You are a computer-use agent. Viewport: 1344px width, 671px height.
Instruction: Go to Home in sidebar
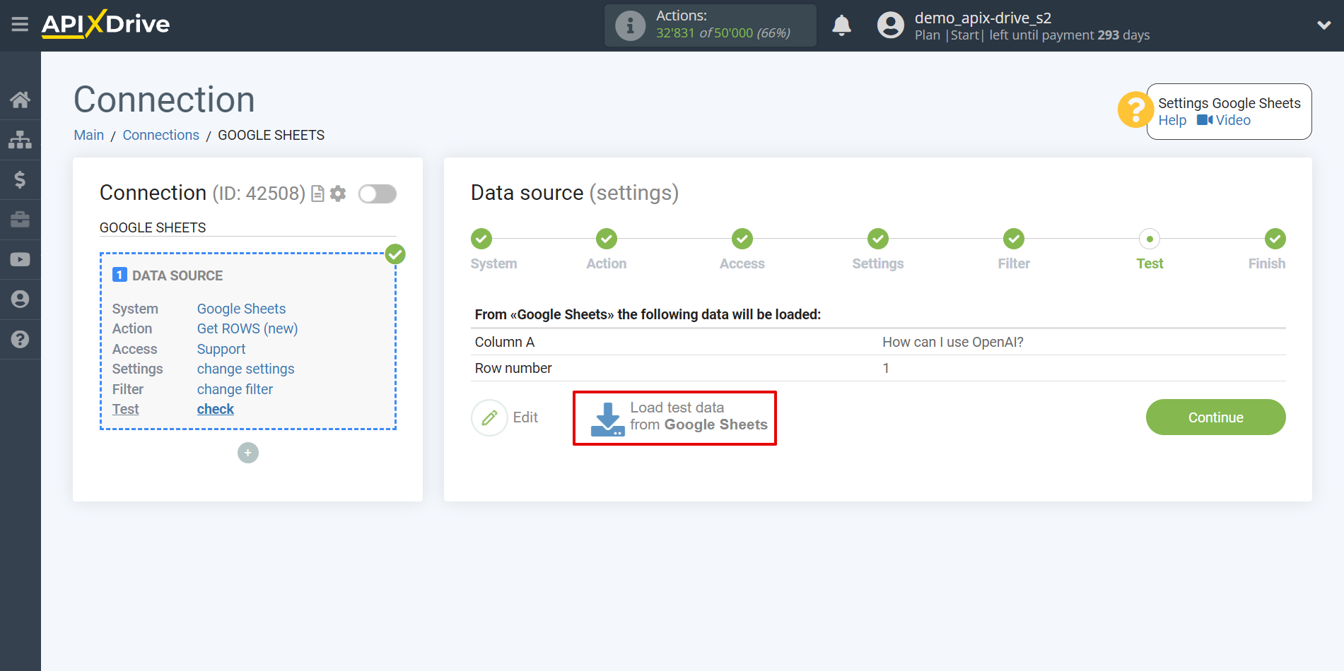[x=20, y=100]
